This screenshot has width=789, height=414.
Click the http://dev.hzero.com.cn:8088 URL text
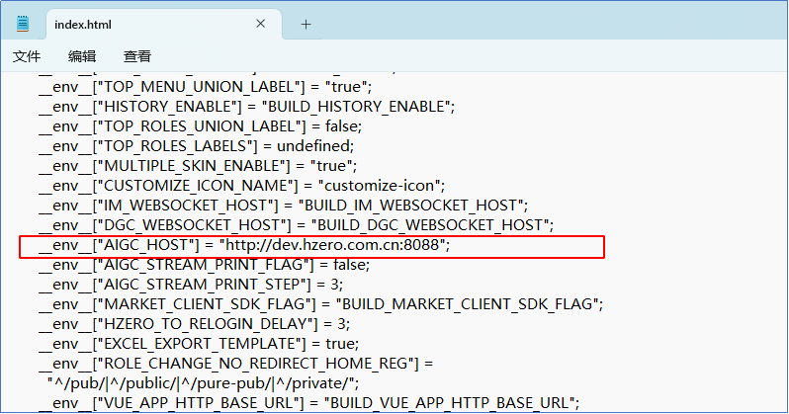(x=334, y=245)
